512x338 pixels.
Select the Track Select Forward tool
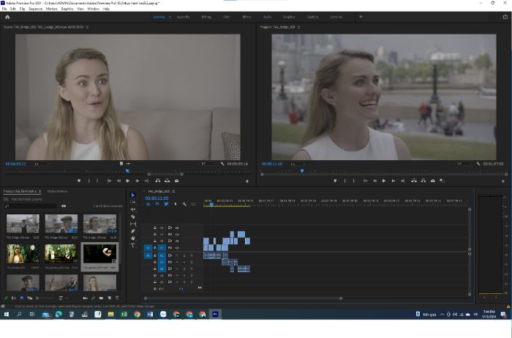pos(133,202)
